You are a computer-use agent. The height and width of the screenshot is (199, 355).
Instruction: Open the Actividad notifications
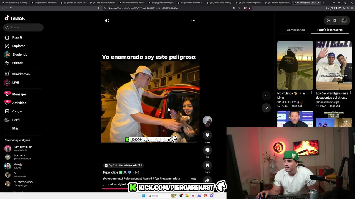coord(19,103)
